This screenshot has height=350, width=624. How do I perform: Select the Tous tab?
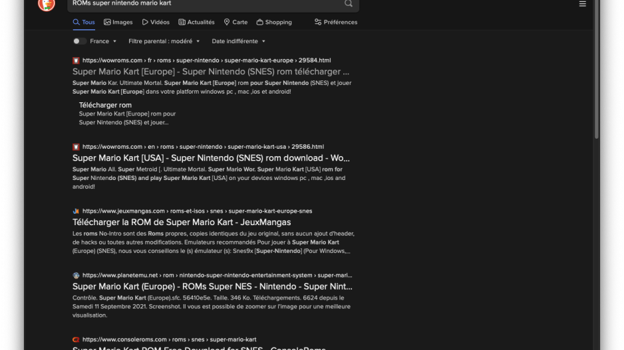pyautogui.click(x=84, y=22)
